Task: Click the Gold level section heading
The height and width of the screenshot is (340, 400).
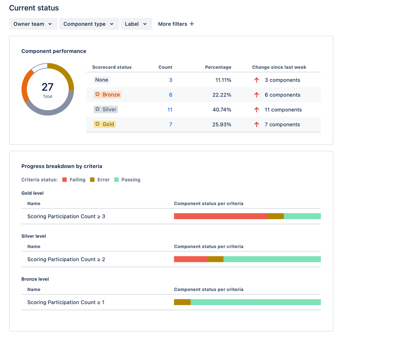Action: pyautogui.click(x=32, y=193)
